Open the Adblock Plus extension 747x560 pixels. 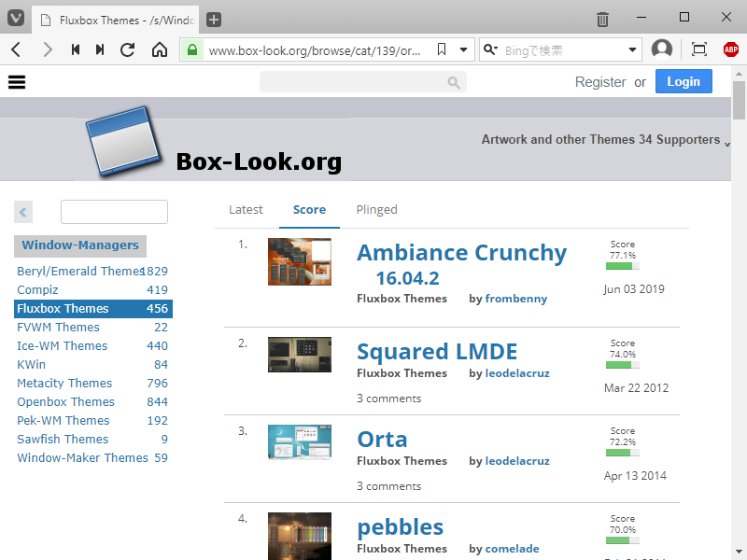[x=731, y=49]
